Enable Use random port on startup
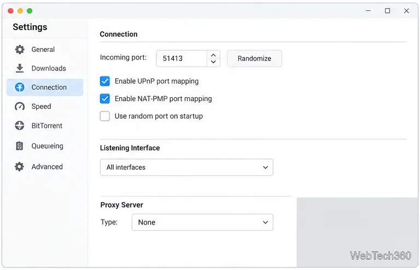 105,116
